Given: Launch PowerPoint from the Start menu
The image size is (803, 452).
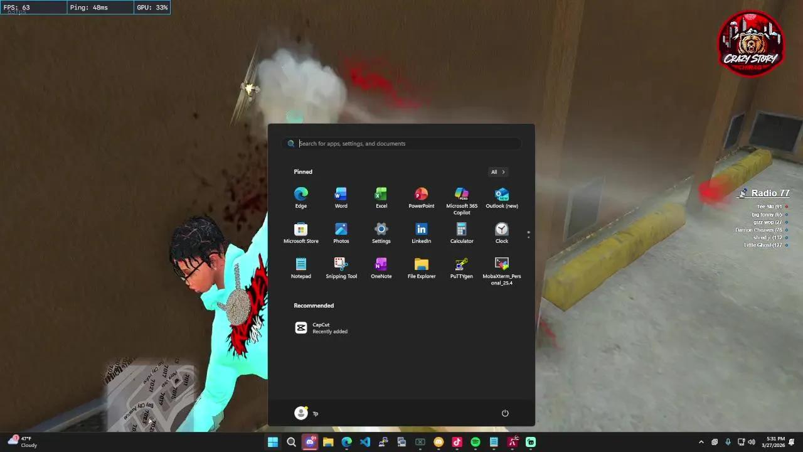Looking at the screenshot, I should pos(421,195).
